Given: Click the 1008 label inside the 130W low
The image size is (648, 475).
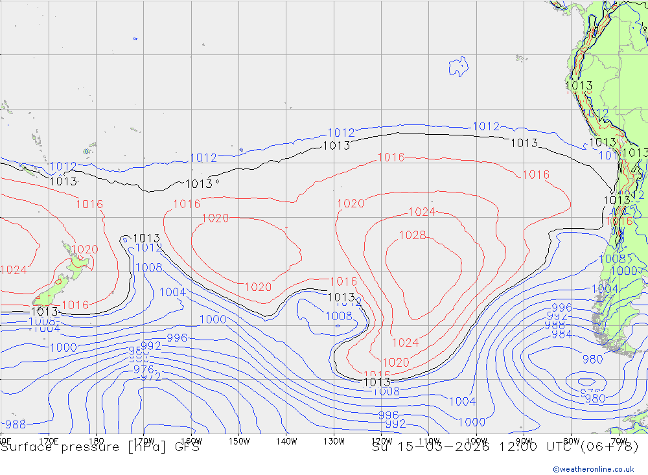Looking at the screenshot, I should [339, 316].
